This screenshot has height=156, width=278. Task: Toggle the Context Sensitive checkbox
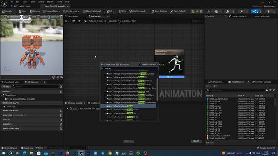(140, 65)
